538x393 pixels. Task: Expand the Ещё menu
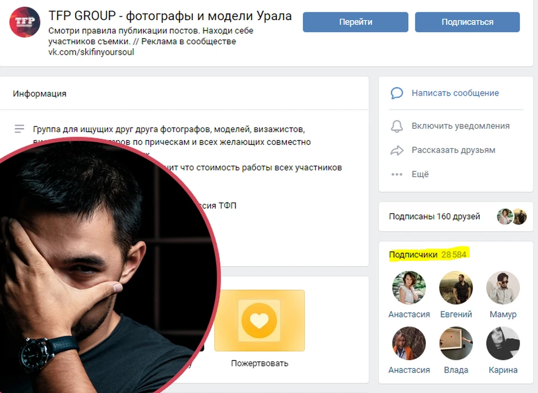pyautogui.click(x=420, y=174)
